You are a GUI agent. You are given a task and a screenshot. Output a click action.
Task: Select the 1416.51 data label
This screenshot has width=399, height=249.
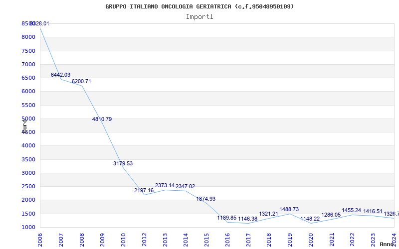373,211
